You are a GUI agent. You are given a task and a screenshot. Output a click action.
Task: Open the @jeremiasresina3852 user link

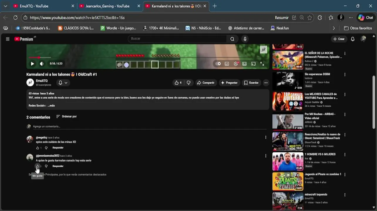pos(48,156)
